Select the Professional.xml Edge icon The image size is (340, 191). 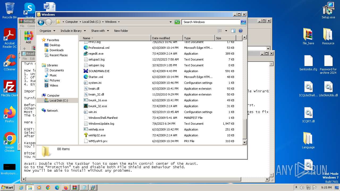click(86, 48)
